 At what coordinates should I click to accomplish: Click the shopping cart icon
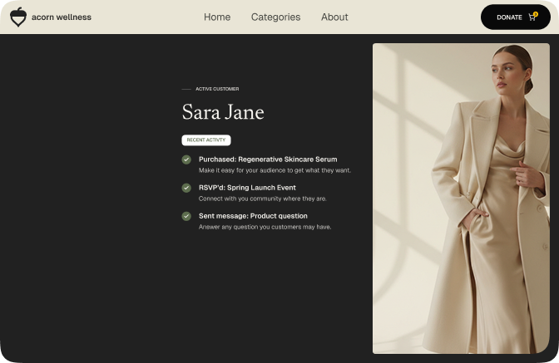(533, 17)
